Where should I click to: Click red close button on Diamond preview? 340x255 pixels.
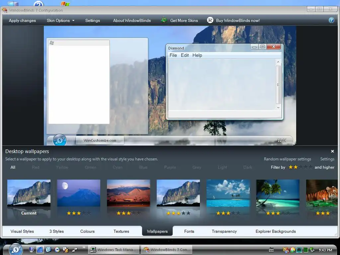274,46
